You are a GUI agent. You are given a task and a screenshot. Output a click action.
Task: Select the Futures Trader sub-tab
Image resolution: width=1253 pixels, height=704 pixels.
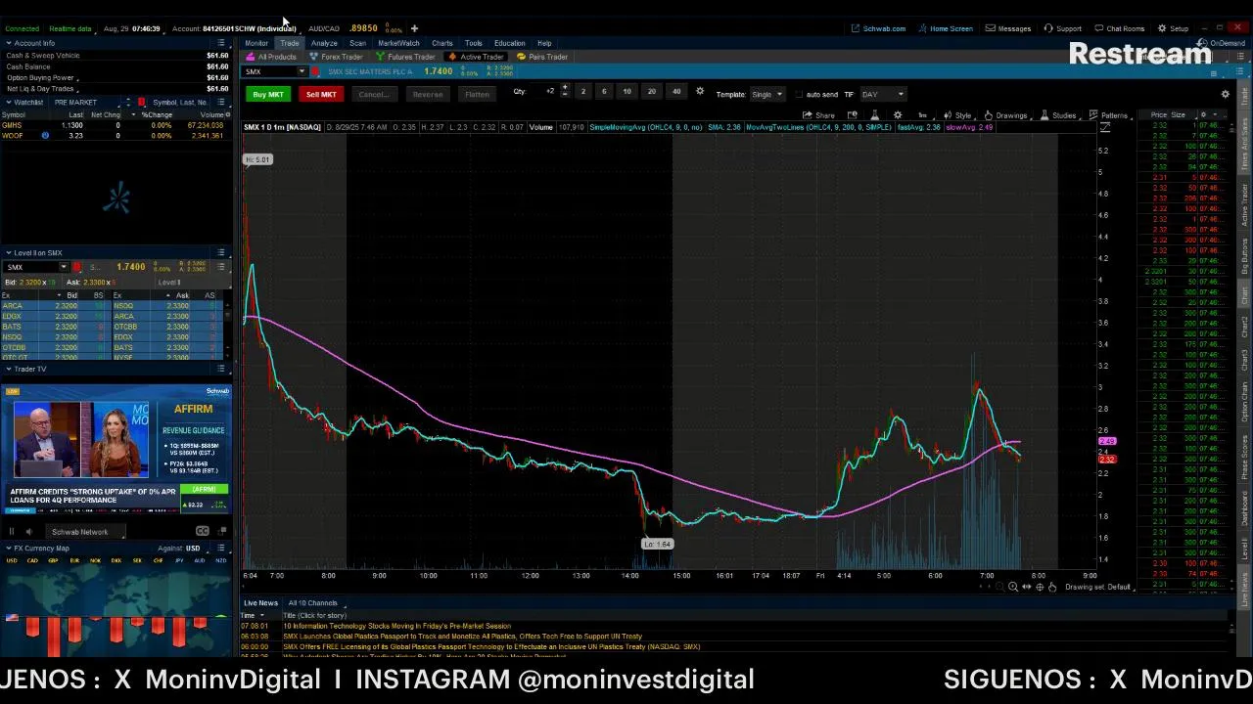pyautogui.click(x=405, y=57)
